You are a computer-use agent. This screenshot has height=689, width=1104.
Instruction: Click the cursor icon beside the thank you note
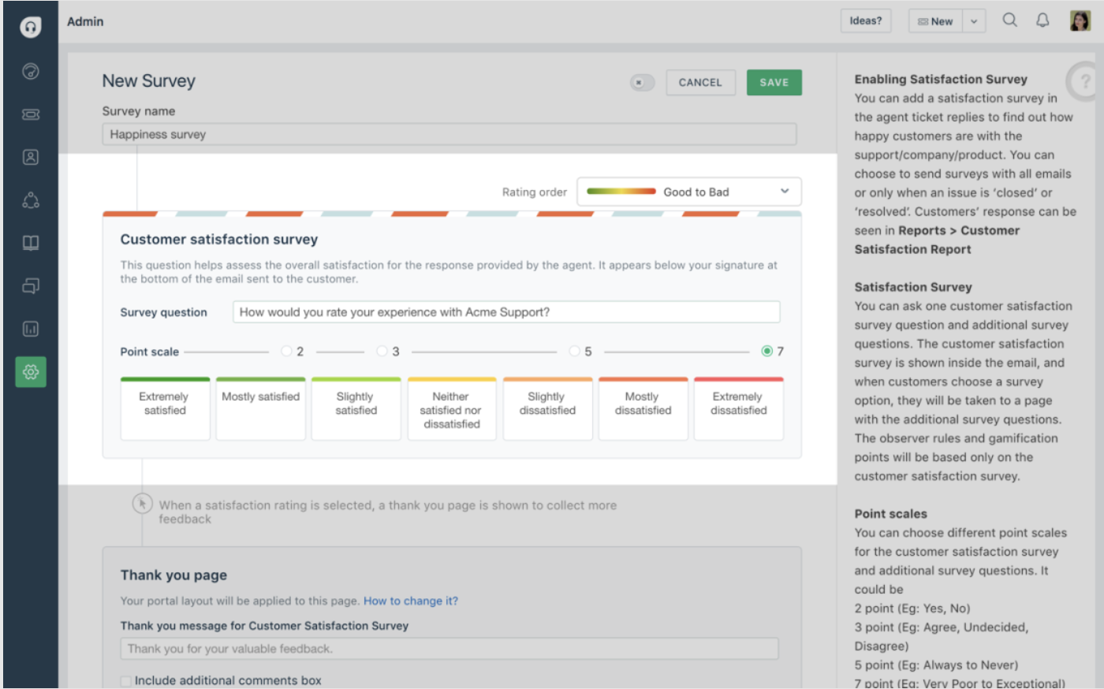click(x=142, y=504)
